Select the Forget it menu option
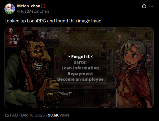The width and height of the screenshot is (159, 121). (x=80, y=57)
